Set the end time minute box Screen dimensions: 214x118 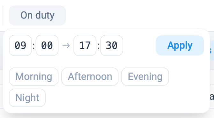tap(111, 45)
